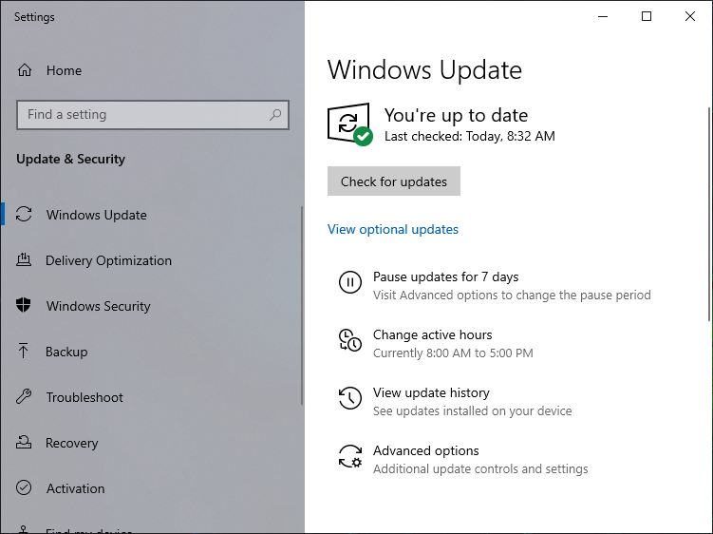Select Backup in the sidebar

(150, 351)
